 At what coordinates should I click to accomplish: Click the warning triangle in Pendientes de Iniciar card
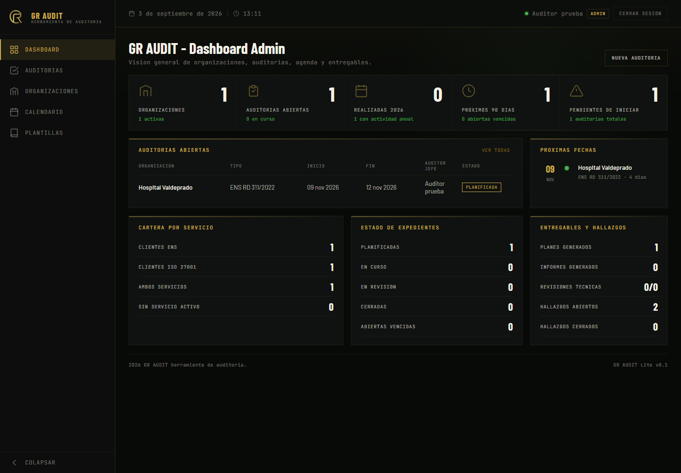pyautogui.click(x=576, y=91)
